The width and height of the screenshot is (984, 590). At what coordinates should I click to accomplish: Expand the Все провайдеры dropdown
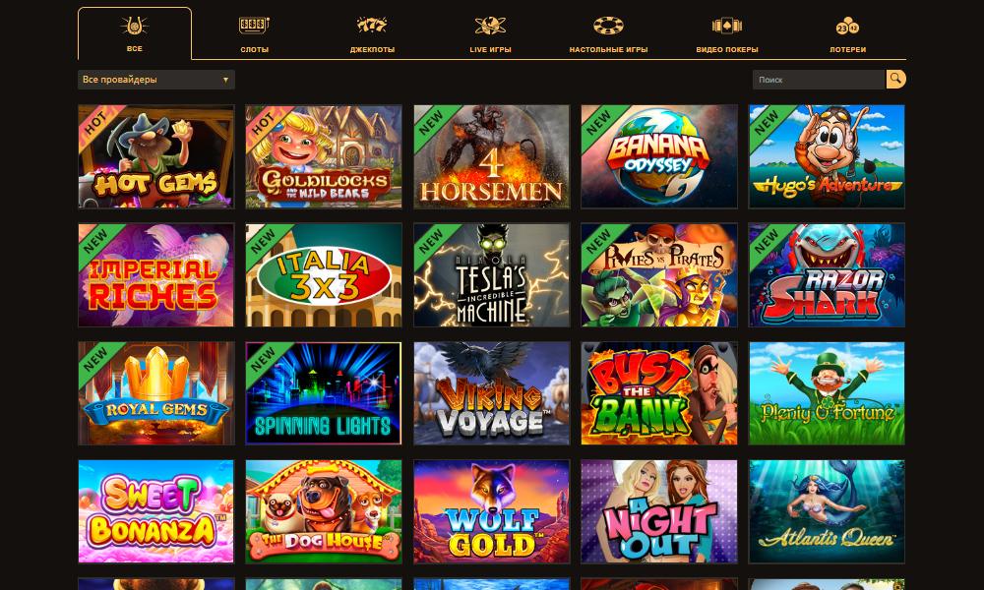tap(156, 80)
